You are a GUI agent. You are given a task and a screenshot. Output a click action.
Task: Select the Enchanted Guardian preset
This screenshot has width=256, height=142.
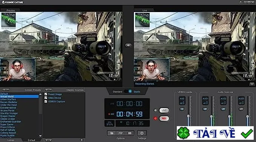point(19,122)
